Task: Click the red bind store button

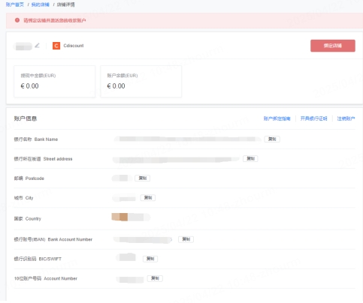Action: coord(333,46)
